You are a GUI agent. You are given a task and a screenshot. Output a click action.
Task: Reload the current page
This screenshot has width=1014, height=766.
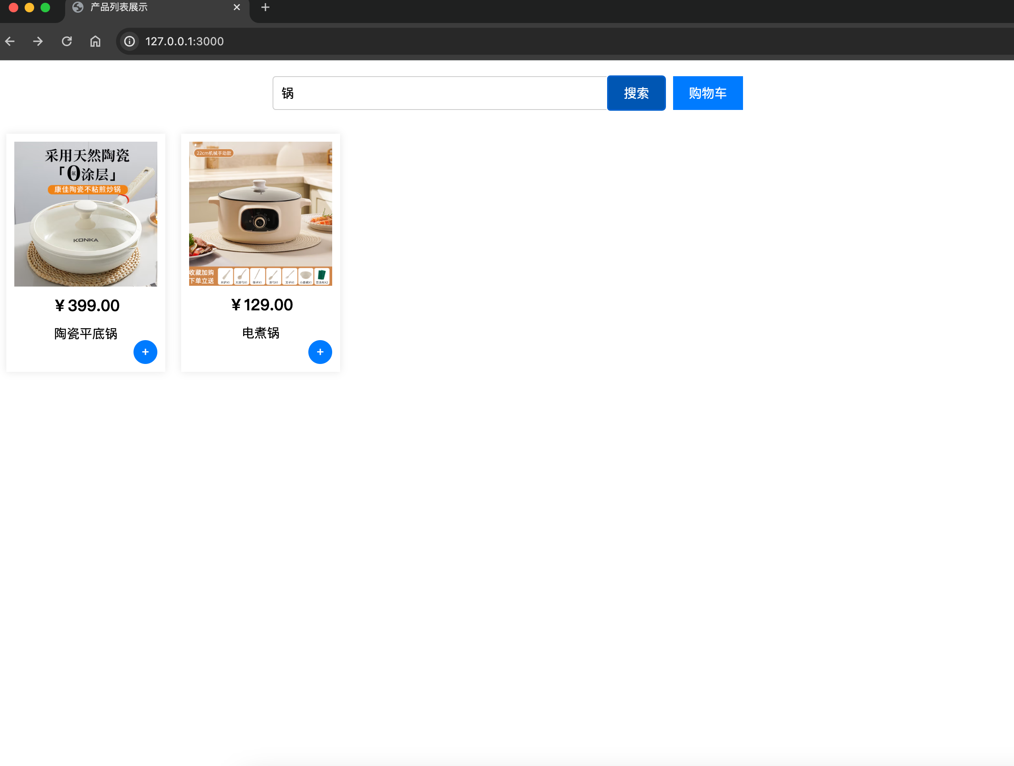coord(67,42)
